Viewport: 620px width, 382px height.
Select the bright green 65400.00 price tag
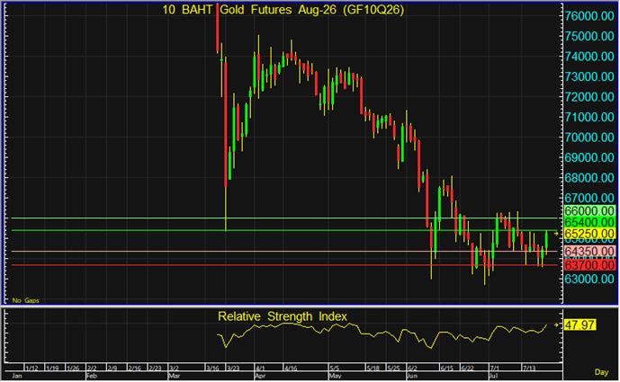point(589,222)
